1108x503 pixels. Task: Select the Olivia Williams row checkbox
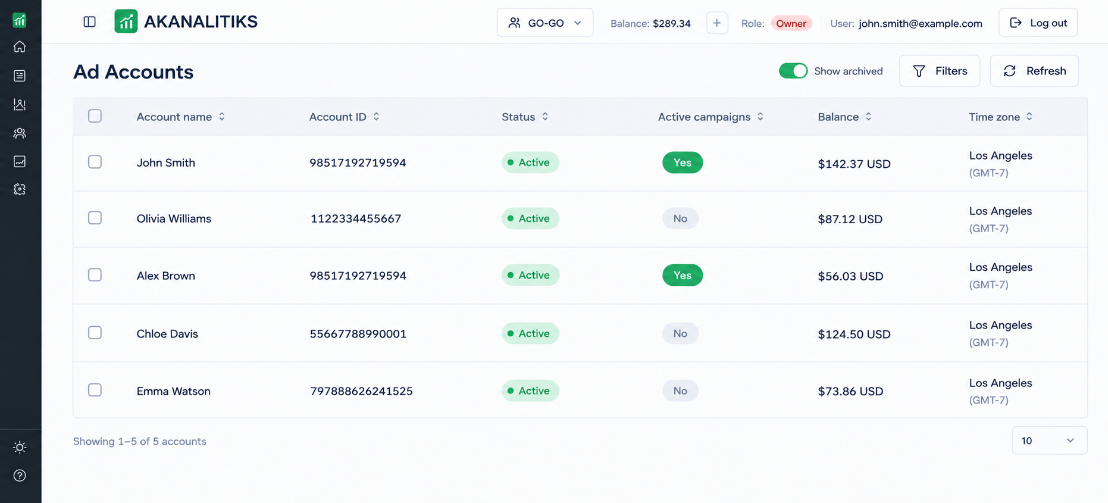95,218
